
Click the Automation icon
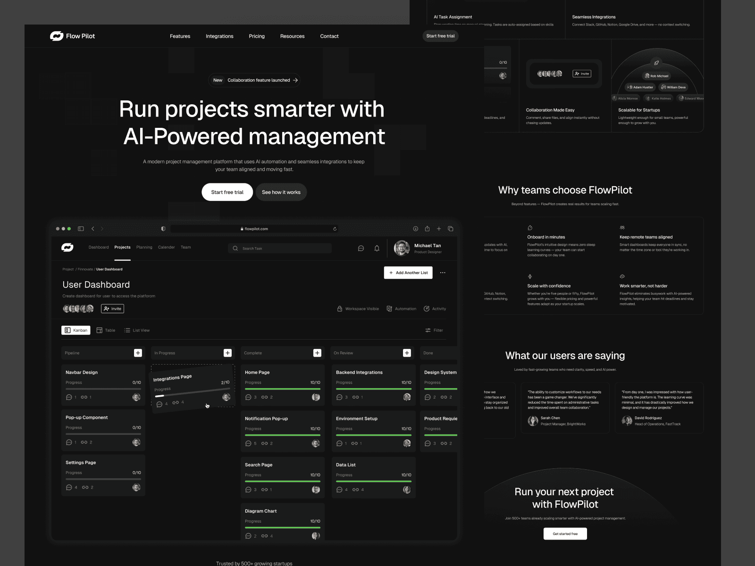click(x=389, y=308)
